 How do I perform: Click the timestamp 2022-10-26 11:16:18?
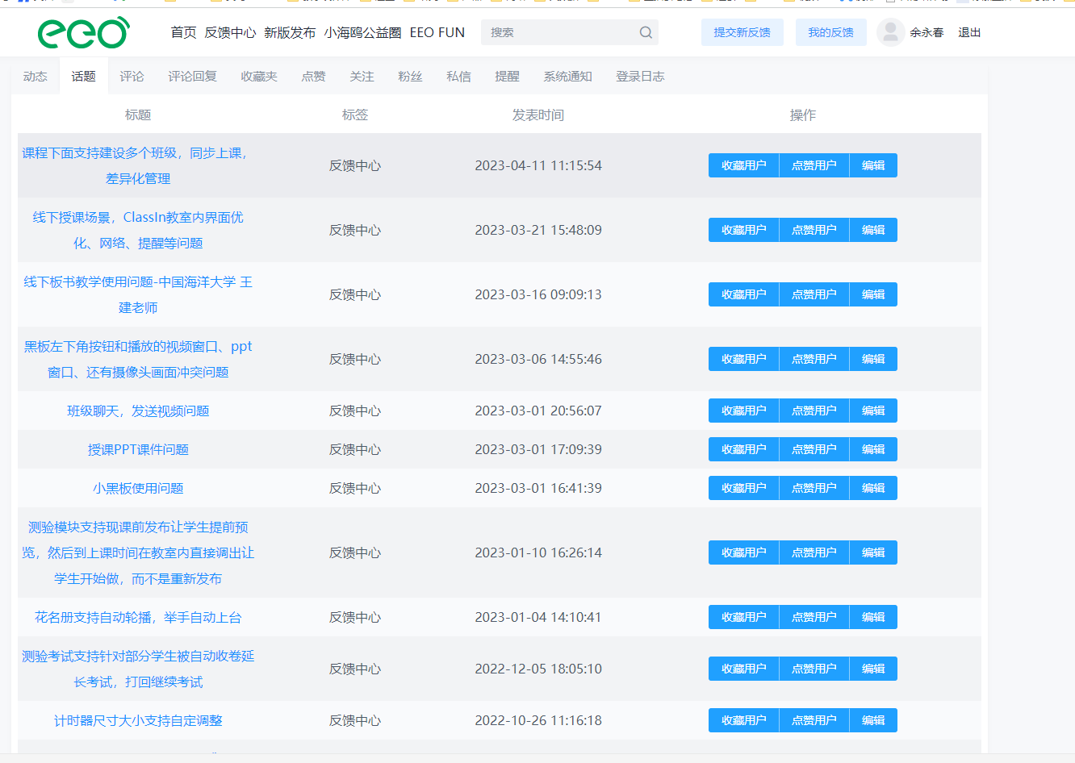pos(538,720)
